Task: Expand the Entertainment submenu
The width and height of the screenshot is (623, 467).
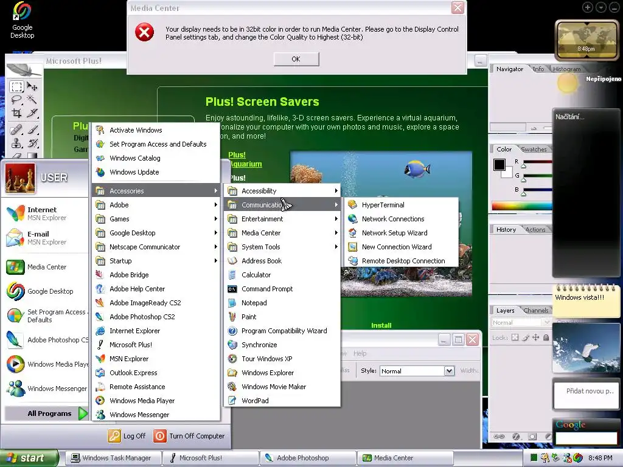Action: [282, 219]
